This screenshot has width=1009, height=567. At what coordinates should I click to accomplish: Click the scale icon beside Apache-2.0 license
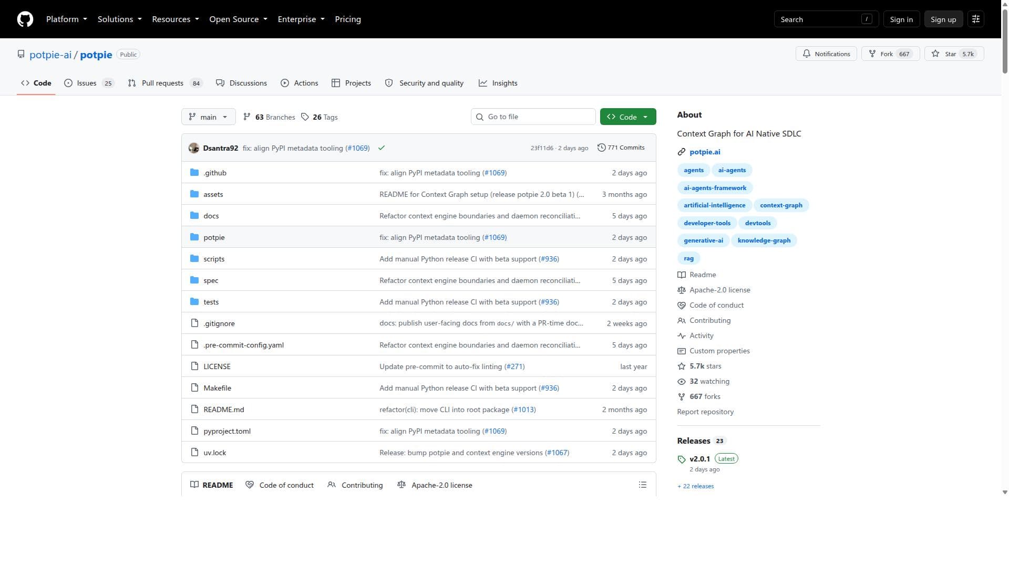[682, 290]
